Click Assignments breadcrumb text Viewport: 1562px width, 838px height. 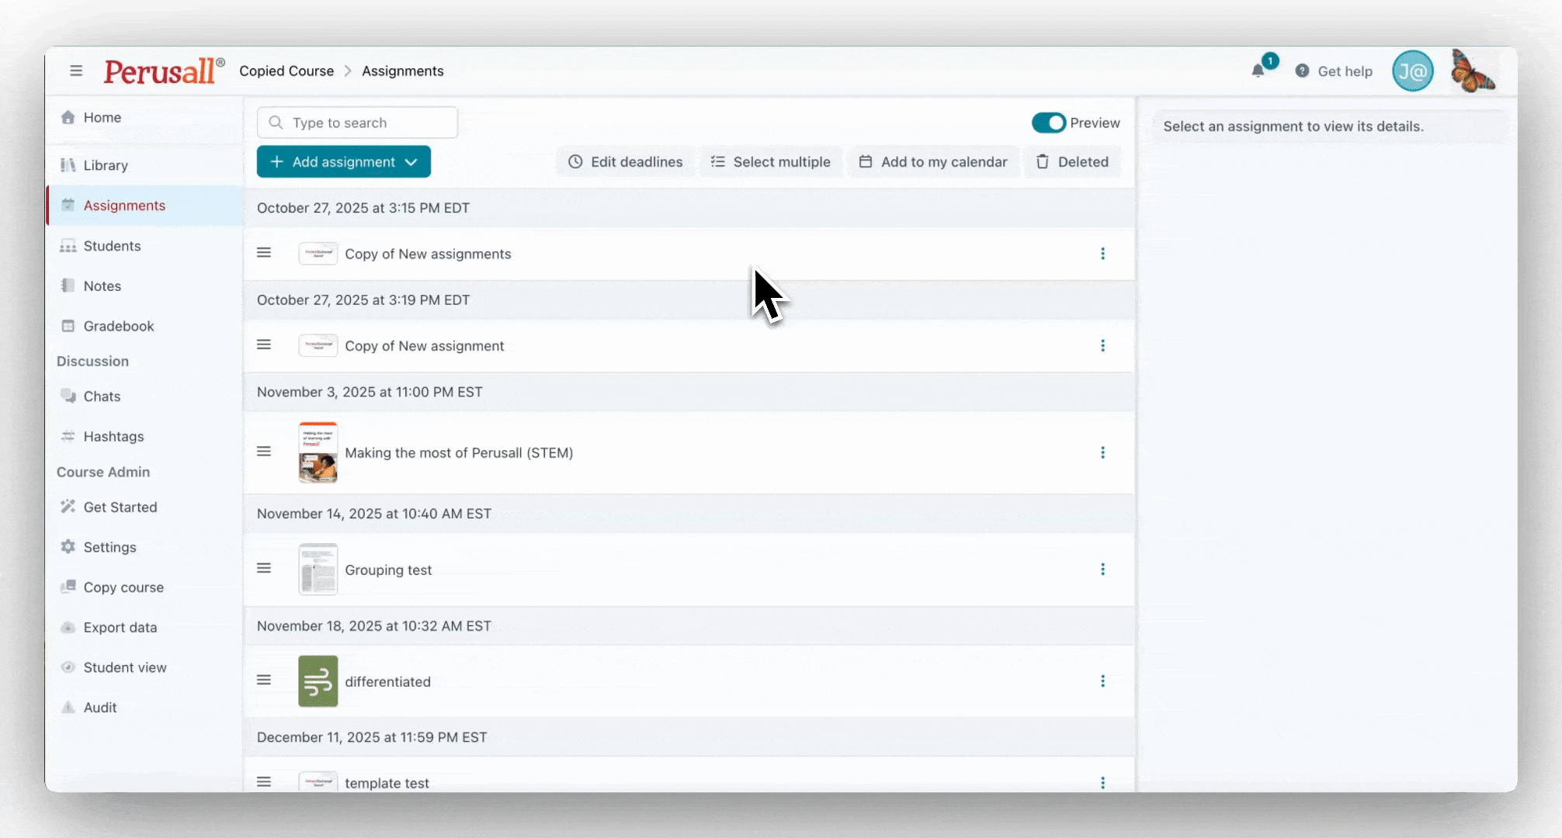[403, 71]
